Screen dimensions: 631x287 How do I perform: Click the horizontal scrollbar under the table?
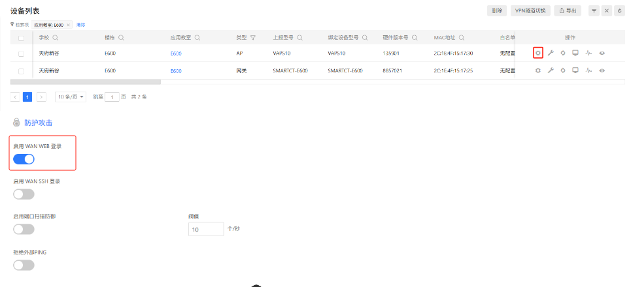[x=86, y=82]
